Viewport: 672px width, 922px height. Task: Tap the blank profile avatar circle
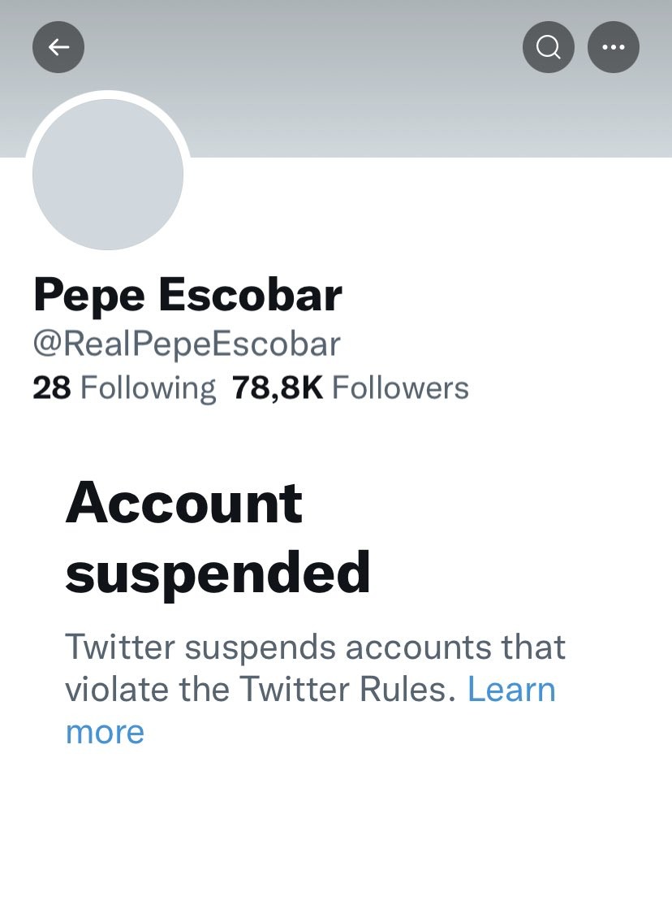pos(108,174)
